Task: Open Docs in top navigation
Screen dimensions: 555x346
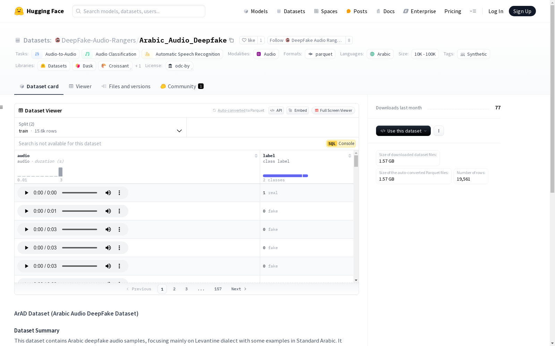Action: 385,11
